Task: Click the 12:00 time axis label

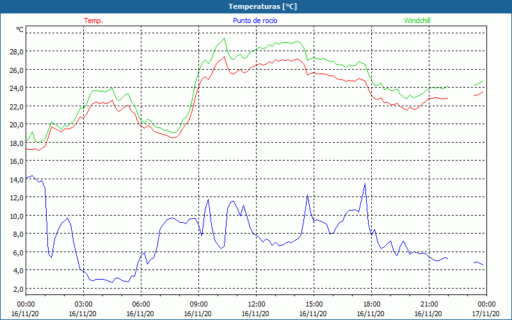Action: coord(257,304)
